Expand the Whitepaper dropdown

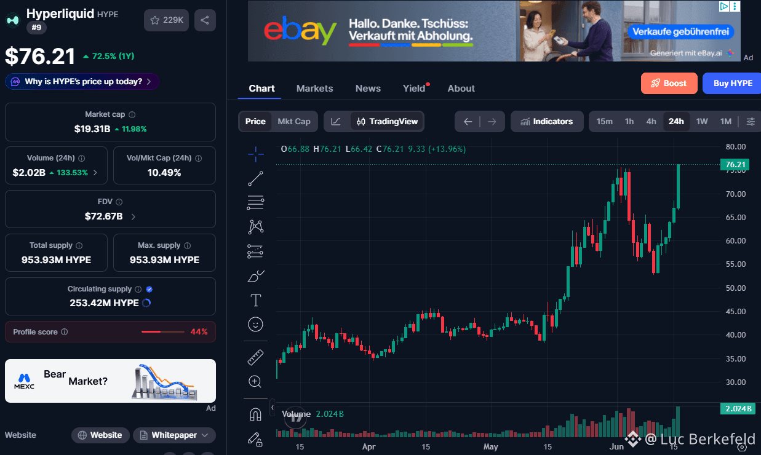174,435
